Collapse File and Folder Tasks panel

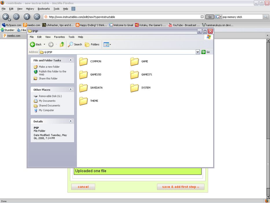click(71, 60)
